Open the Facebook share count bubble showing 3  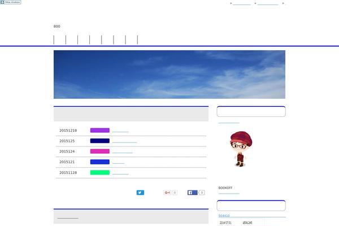coord(202,193)
